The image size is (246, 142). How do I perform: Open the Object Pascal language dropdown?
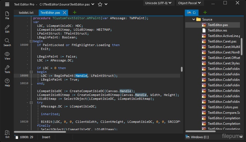pos(189,3)
